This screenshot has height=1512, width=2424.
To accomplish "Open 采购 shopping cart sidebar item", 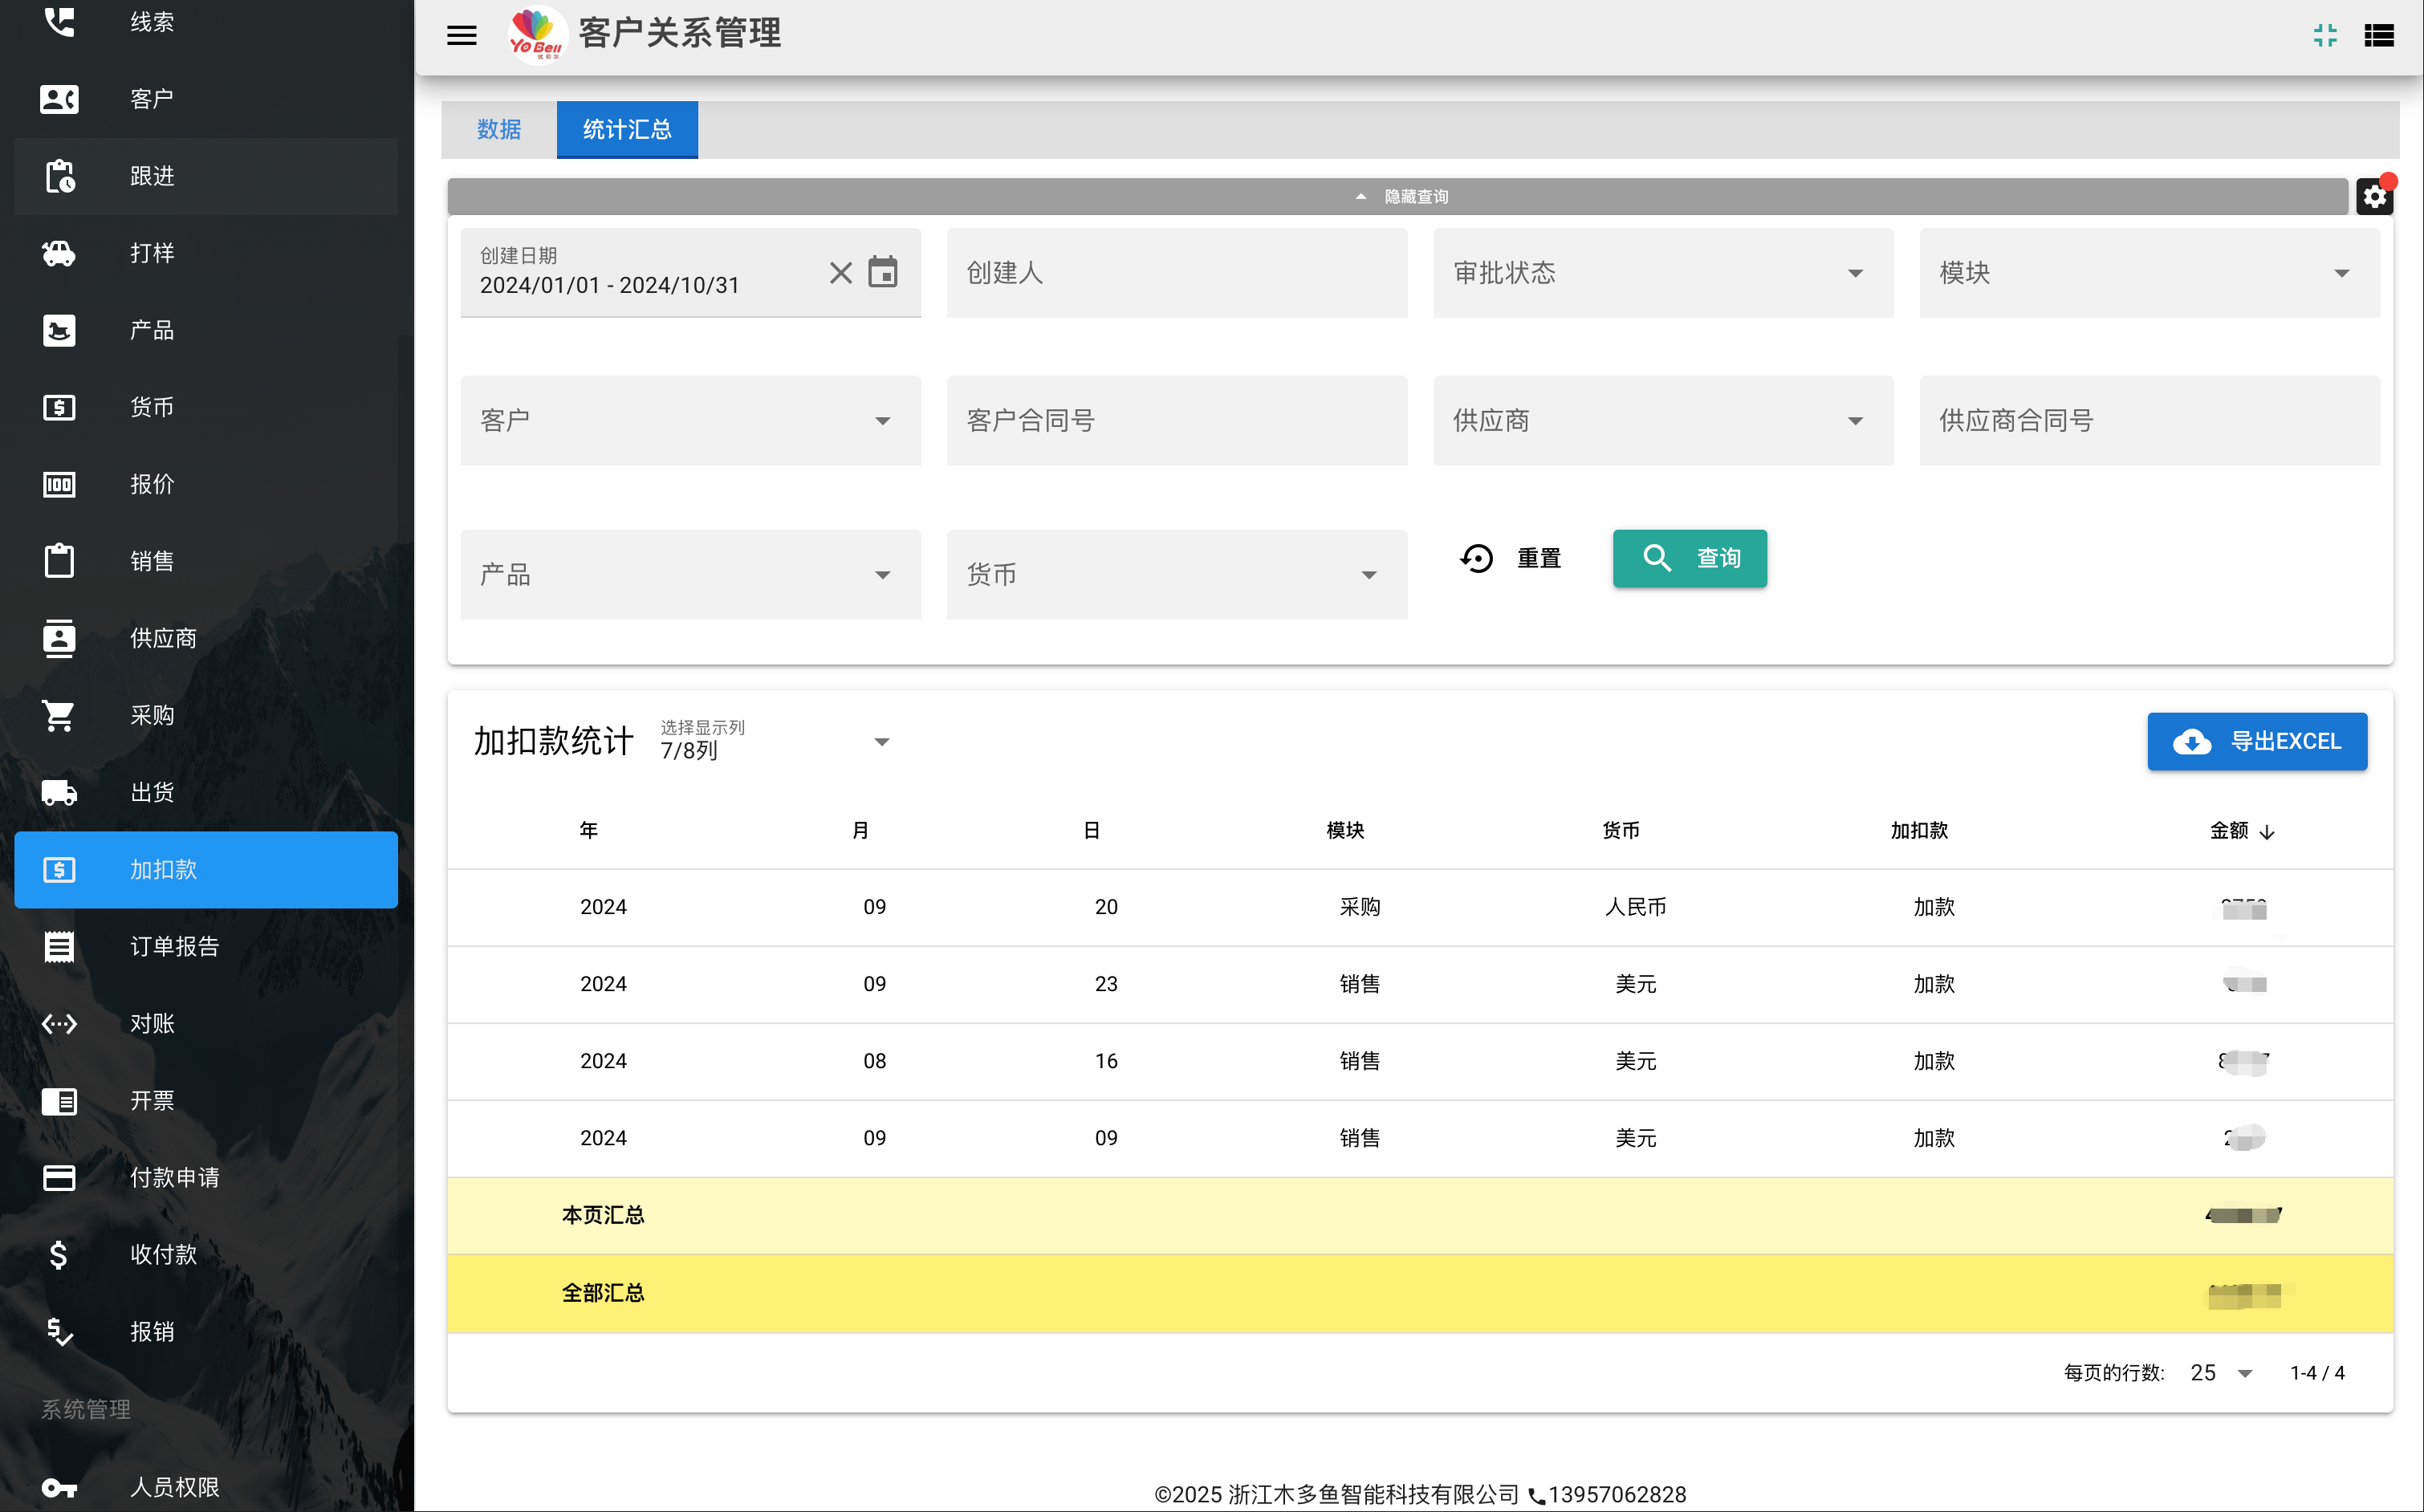I will point(206,715).
